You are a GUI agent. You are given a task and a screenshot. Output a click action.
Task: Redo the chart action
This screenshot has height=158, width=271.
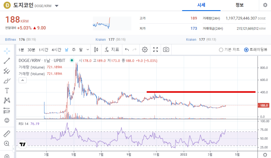(134, 50)
